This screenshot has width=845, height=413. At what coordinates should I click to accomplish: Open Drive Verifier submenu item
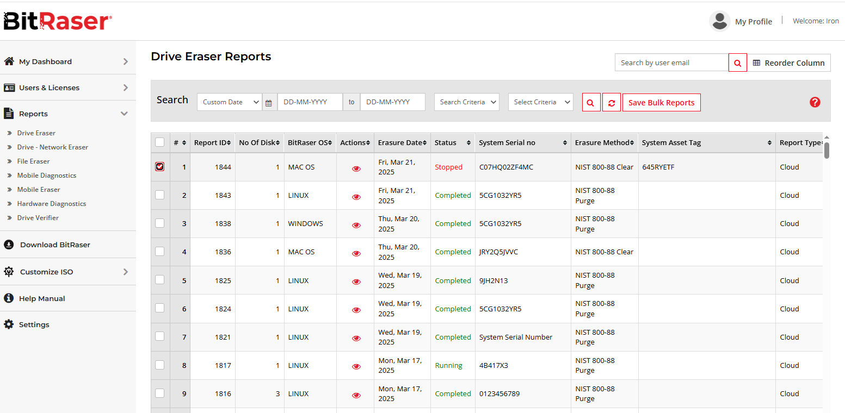click(x=38, y=218)
